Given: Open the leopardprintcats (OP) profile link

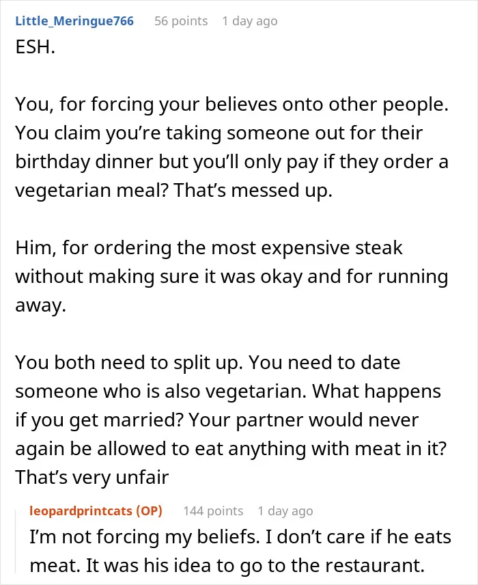Looking at the screenshot, I should tap(96, 511).
